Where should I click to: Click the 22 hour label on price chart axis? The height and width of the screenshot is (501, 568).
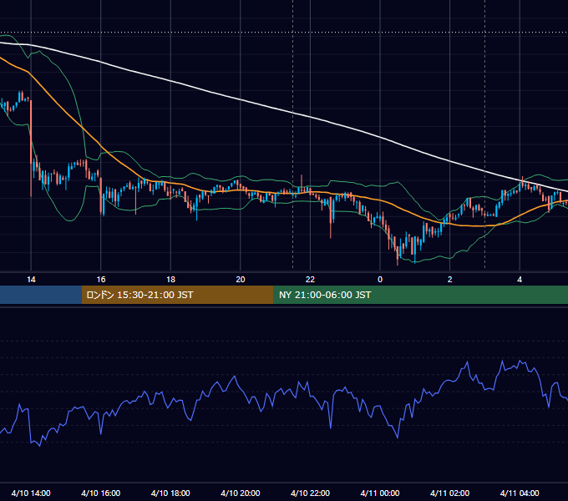310,280
